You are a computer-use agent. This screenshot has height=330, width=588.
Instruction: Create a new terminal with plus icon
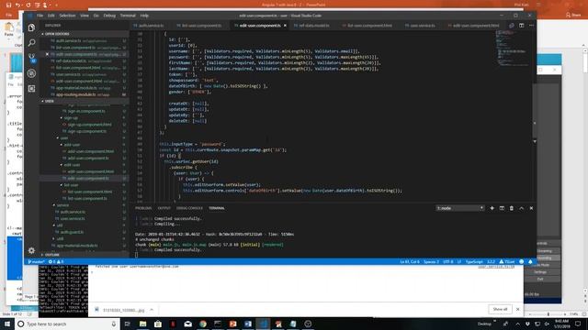(492, 208)
